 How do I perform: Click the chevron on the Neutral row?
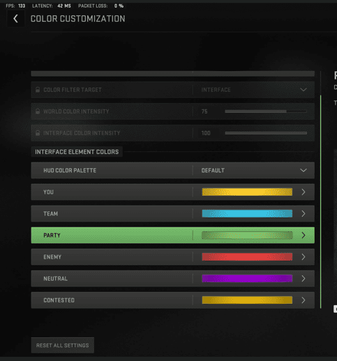(x=304, y=279)
